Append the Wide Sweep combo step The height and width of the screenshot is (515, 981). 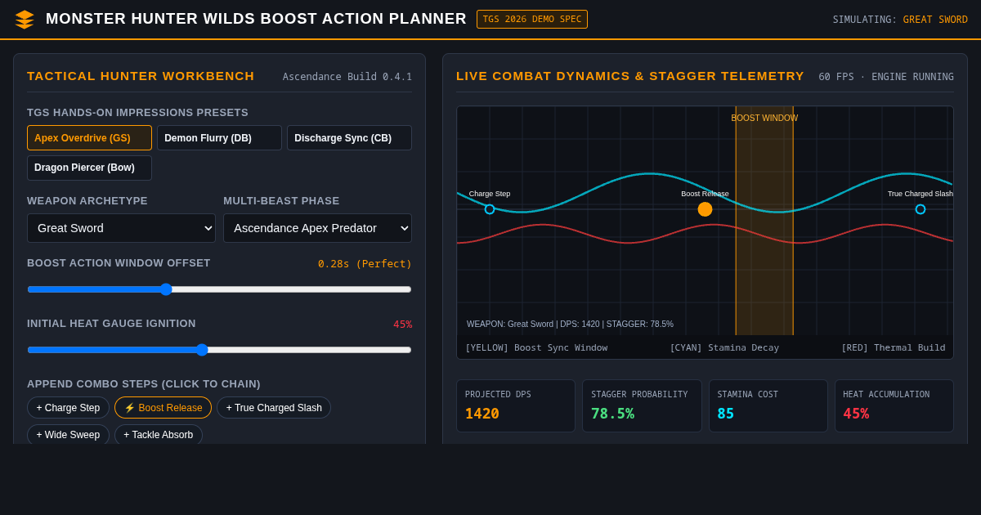[x=68, y=435]
